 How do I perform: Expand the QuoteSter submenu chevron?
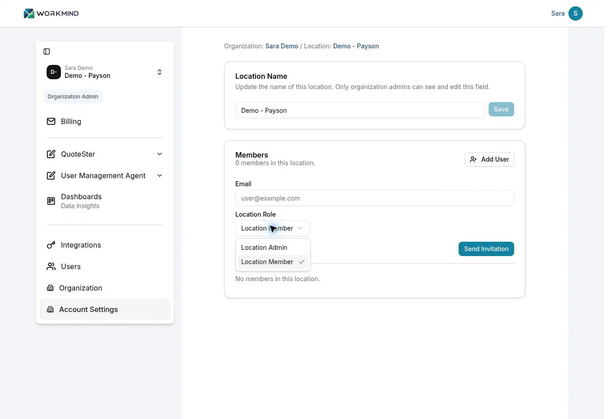(x=160, y=154)
